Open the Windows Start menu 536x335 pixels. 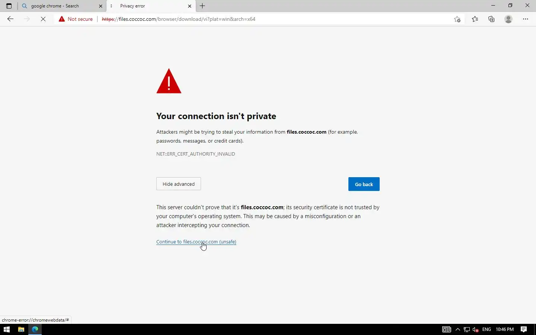click(x=7, y=329)
